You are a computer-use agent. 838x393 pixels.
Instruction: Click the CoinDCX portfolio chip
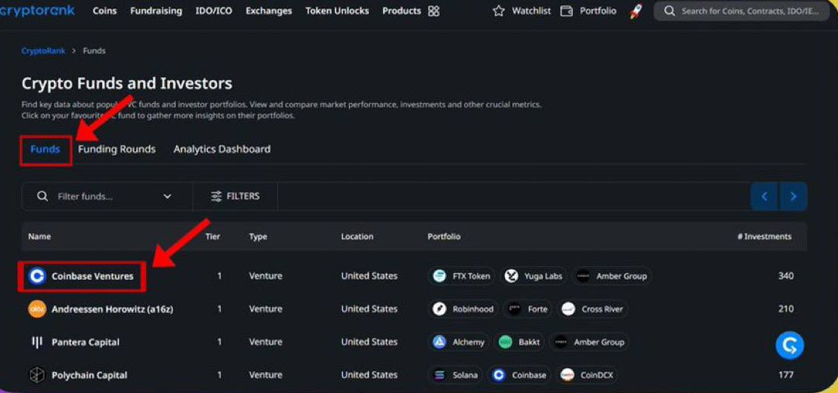click(x=587, y=375)
